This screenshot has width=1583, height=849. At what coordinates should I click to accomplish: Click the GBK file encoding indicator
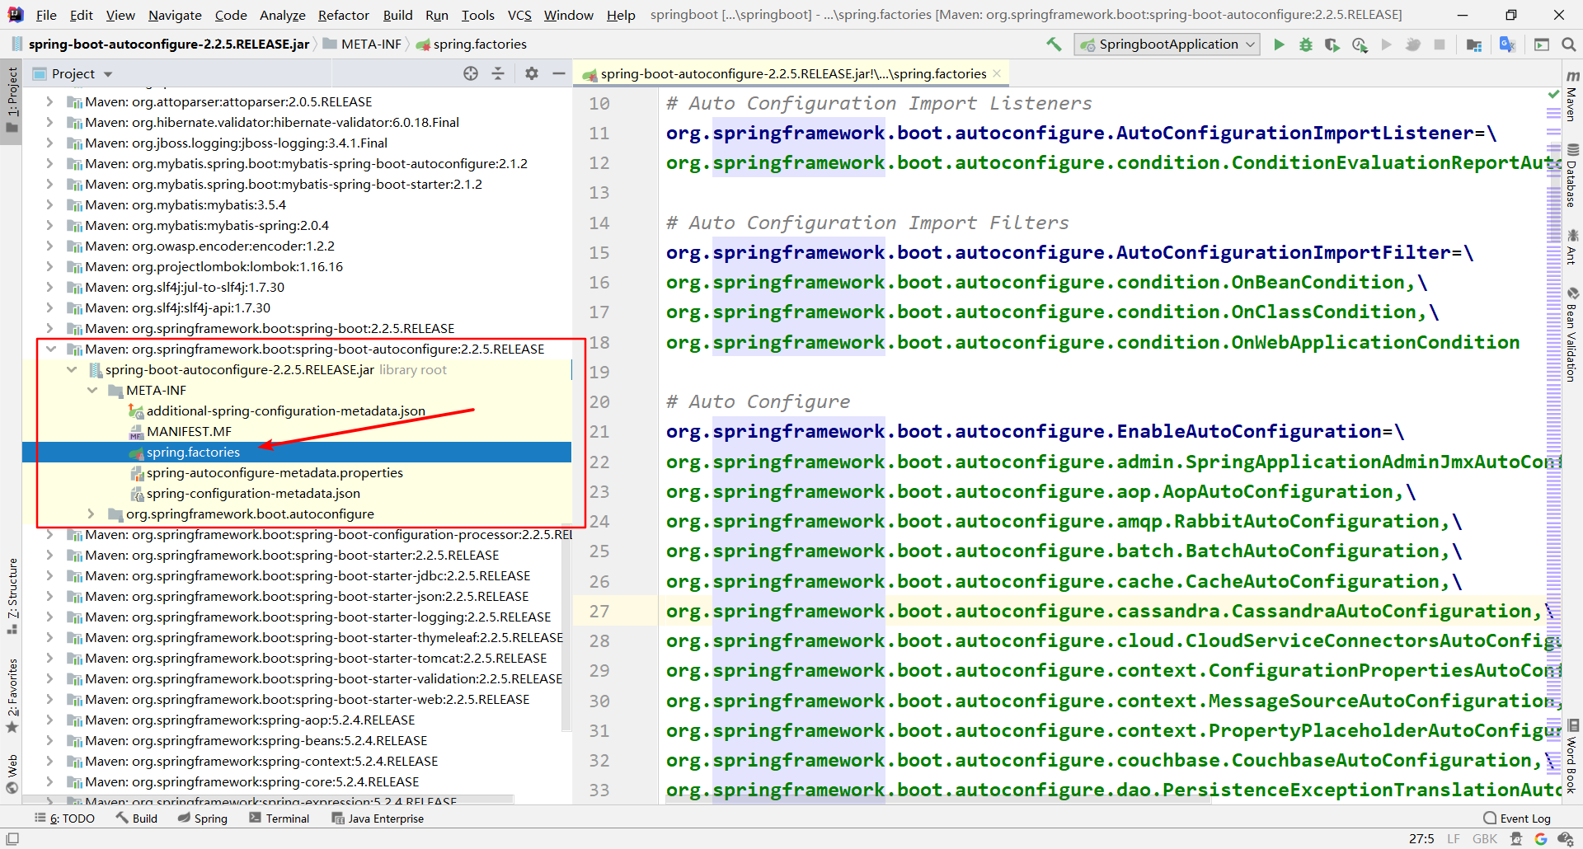point(1485,839)
